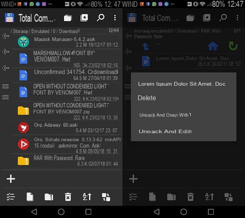The width and height of the screenshot is (245, 218).
Task: Open the three-dot overflow menu in left screen
Action: 115,18
